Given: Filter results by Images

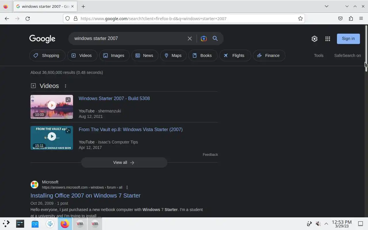Looking at the screenshot, I should (x=114, y=55).
